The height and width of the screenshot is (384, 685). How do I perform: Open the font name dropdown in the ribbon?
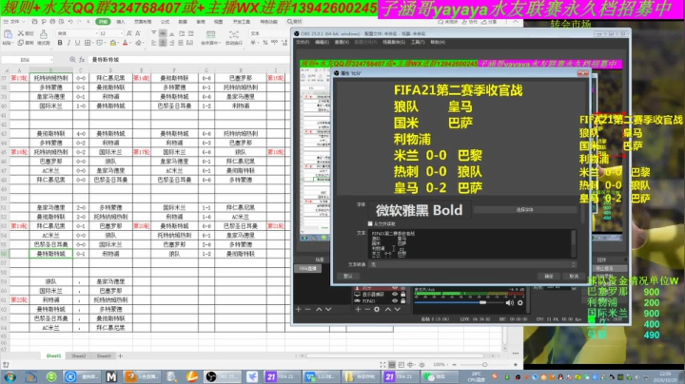point(96,33)
